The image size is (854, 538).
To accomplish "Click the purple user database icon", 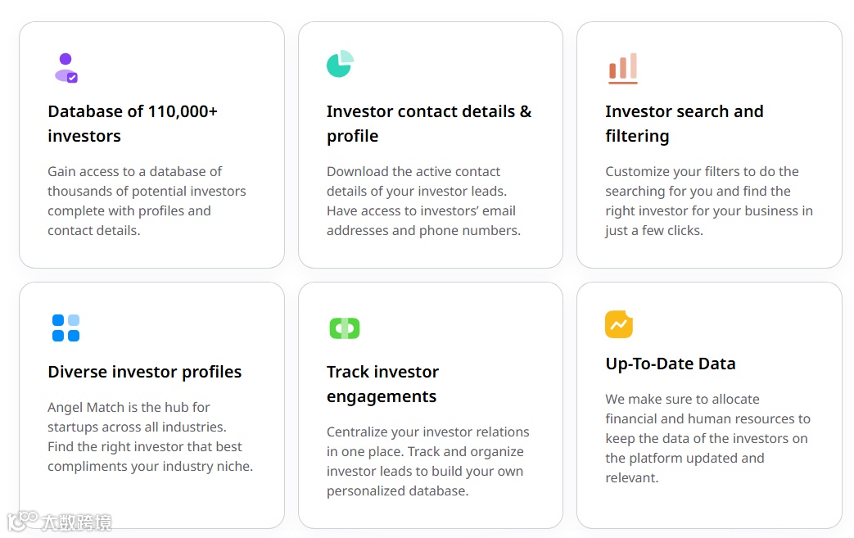I will pyautogui.click(x=66, y=68).
